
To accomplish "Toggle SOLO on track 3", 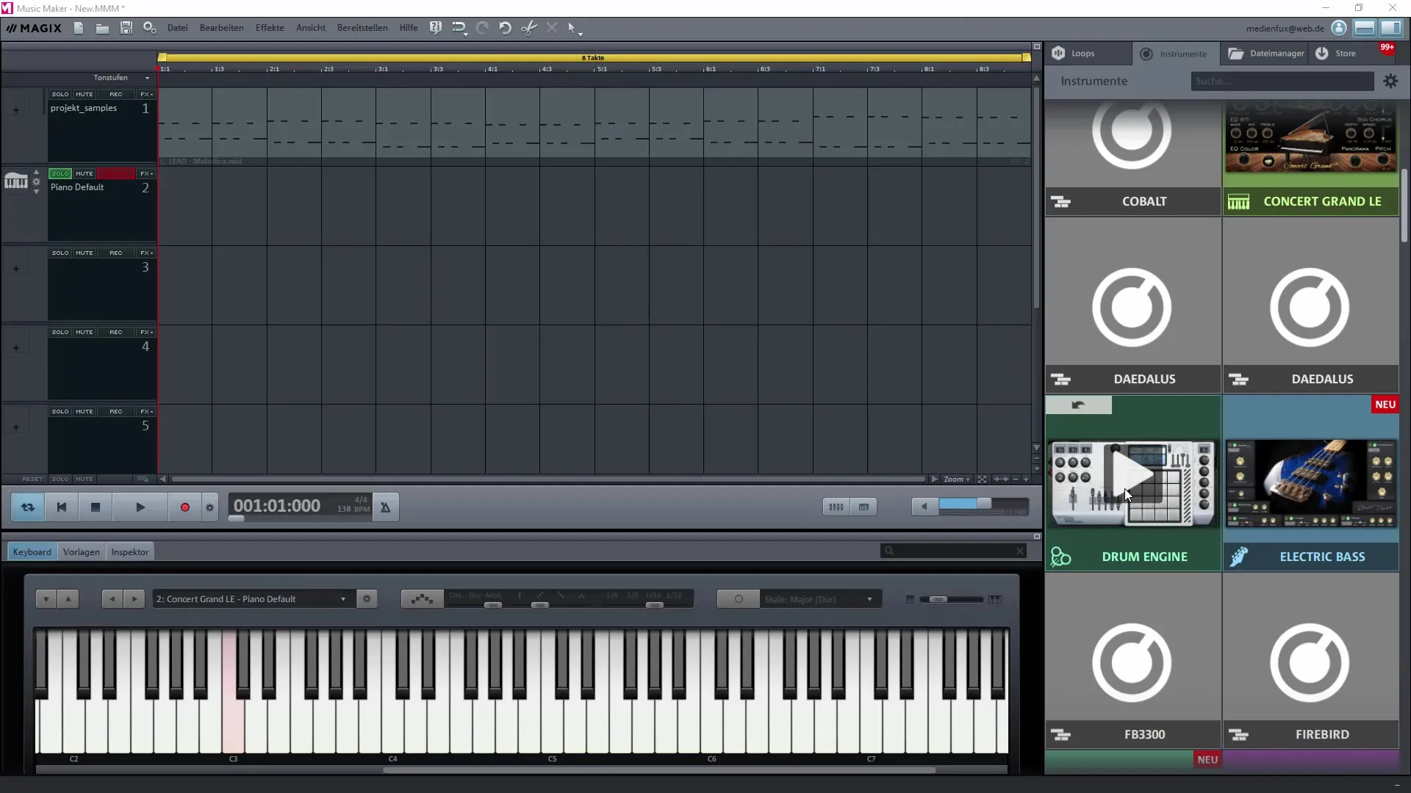I will [x=60, y=253].
